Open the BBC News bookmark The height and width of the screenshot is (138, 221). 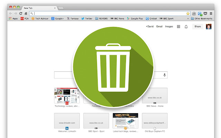tap(117, 18)
